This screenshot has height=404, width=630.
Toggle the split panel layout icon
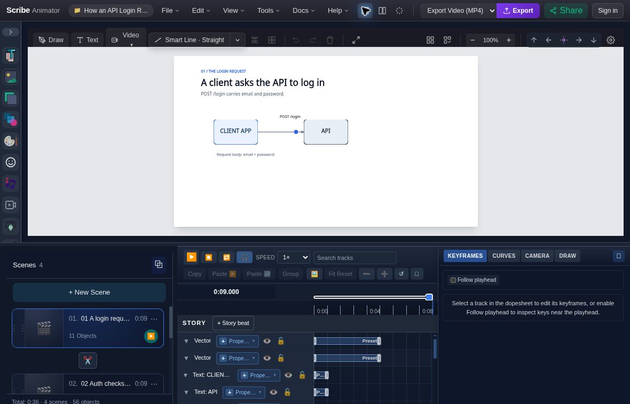pos(382,11)
